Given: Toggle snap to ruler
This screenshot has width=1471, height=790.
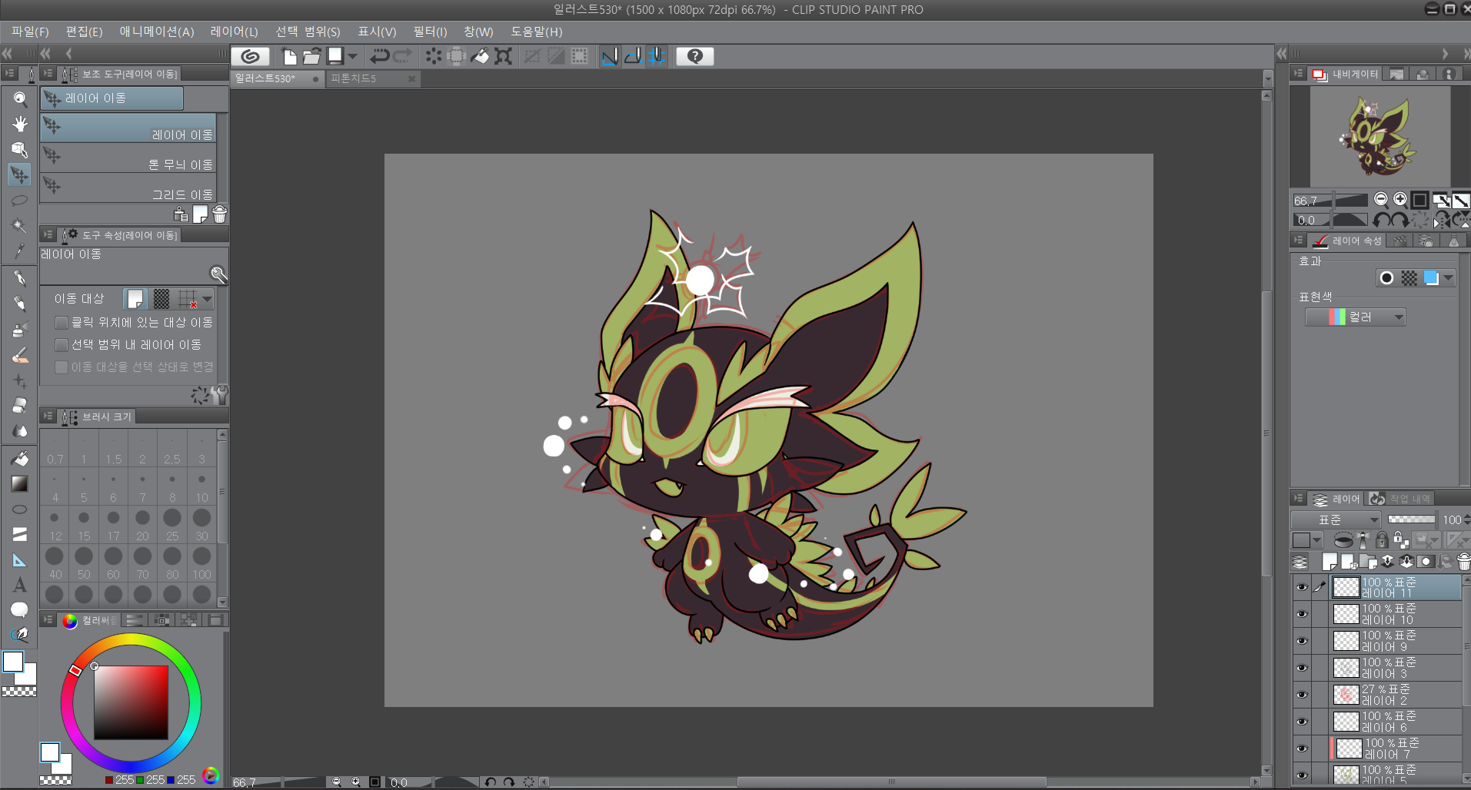Looking at the screenshot, I should (x=610, y=56).
